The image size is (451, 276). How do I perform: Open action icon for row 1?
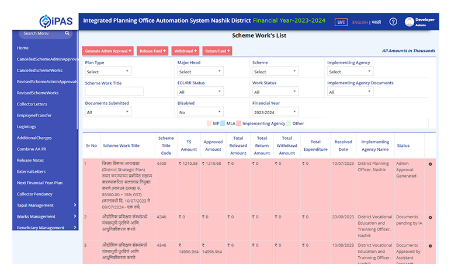(x=431, y=164)
